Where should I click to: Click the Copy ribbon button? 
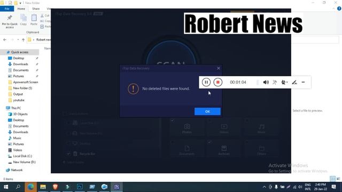click(x=24, y=20)
